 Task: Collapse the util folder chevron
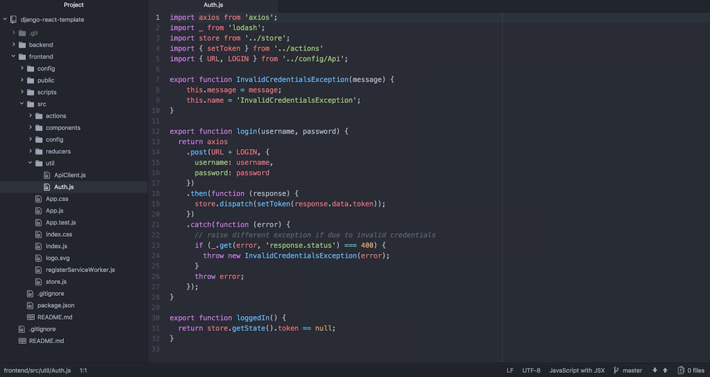point(31,163)
